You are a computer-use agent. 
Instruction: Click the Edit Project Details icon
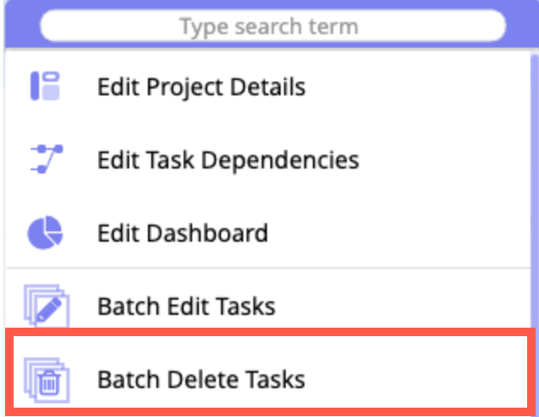(46, 86)
